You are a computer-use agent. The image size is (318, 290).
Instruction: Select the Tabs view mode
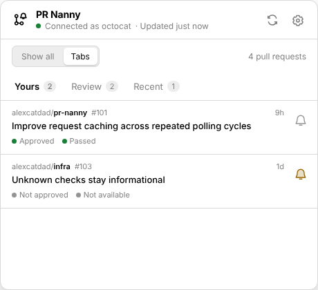[x=80, y=57]
